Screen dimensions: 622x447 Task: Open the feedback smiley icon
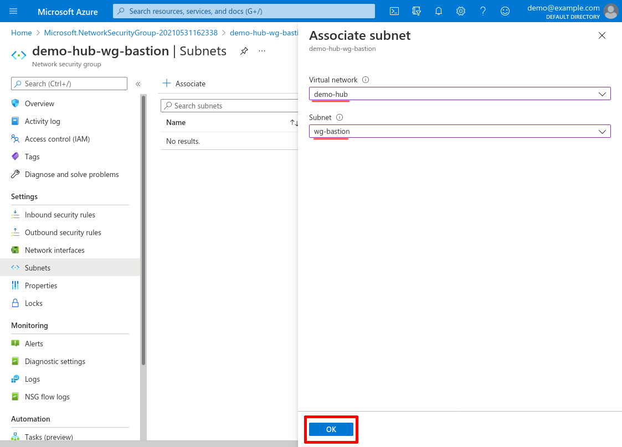point(505,11)
